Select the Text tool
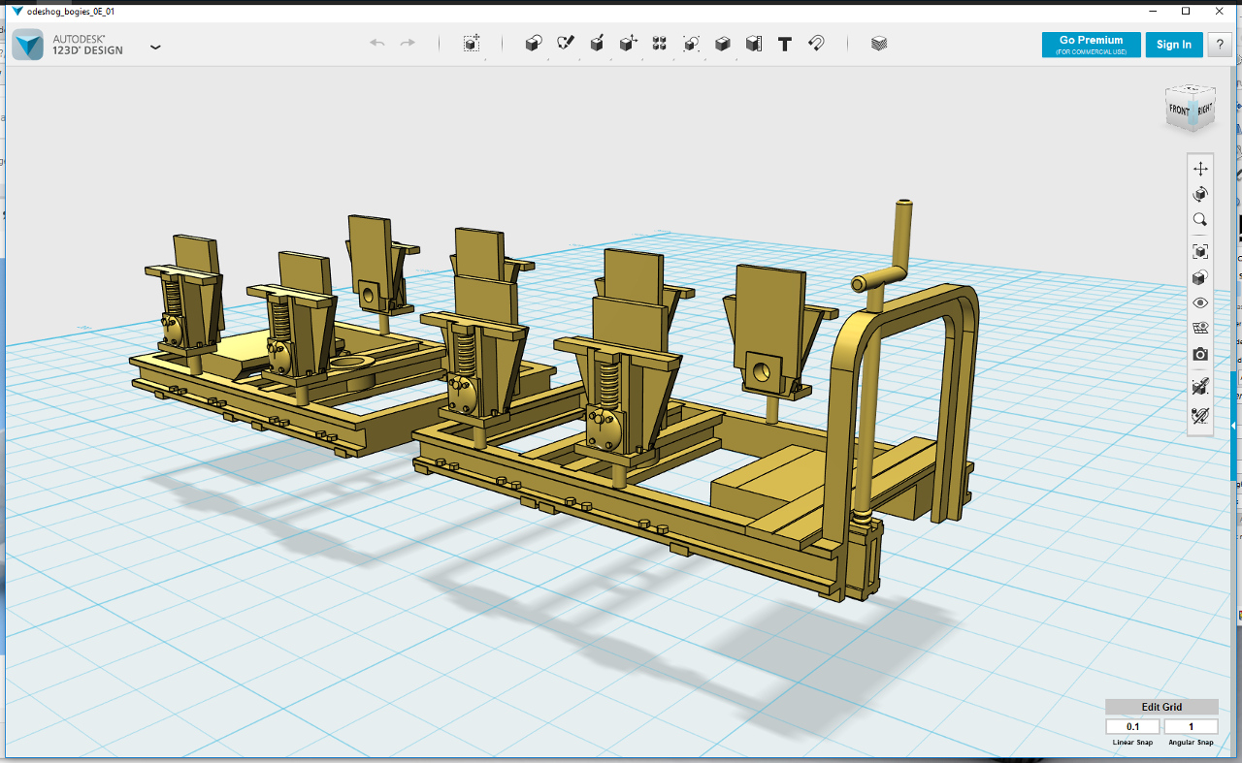Viewport: 1242px width, 763px height. (785, 44)
